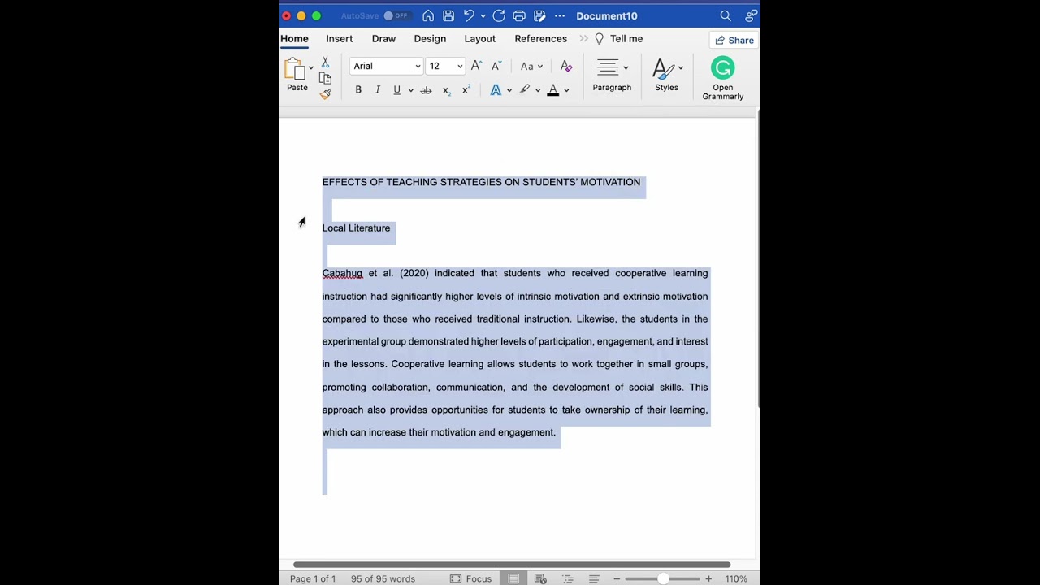The height and width of the screenshot is (585, 1040).
Task: Click the Paste button
Action: 297,76
